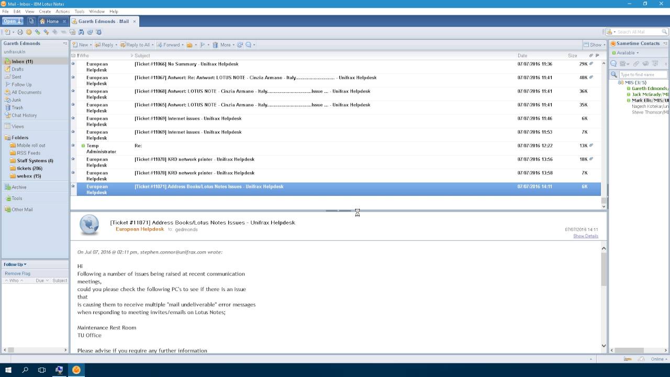Click Remove Flag in the Follow Up panel
Image resolution: width=670 pixels, height=377 pixels.
[x=18, y=273]
